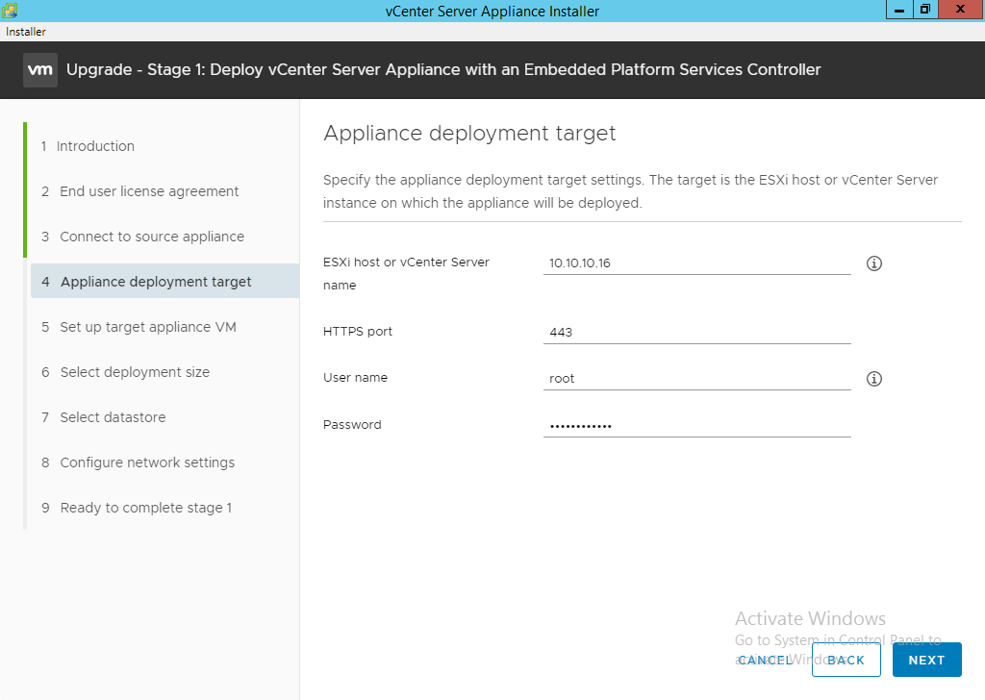This screenshot has height=700, width=985.
Task: Select step 9 Ready to complete stage 1
Action: (137, 508)
